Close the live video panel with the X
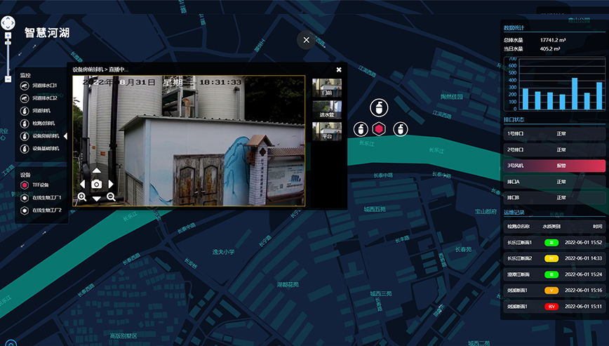 tap(339, 69)
